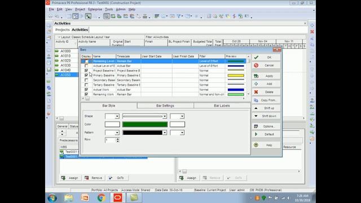Uncheck Display for Actual Work bar

86,90
